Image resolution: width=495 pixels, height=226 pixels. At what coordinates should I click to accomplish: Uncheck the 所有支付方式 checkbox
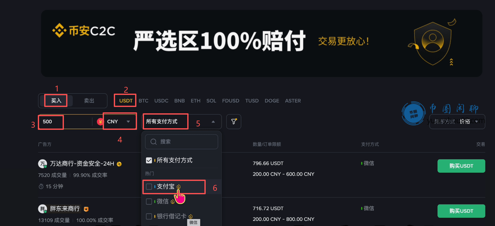point(149,160)
